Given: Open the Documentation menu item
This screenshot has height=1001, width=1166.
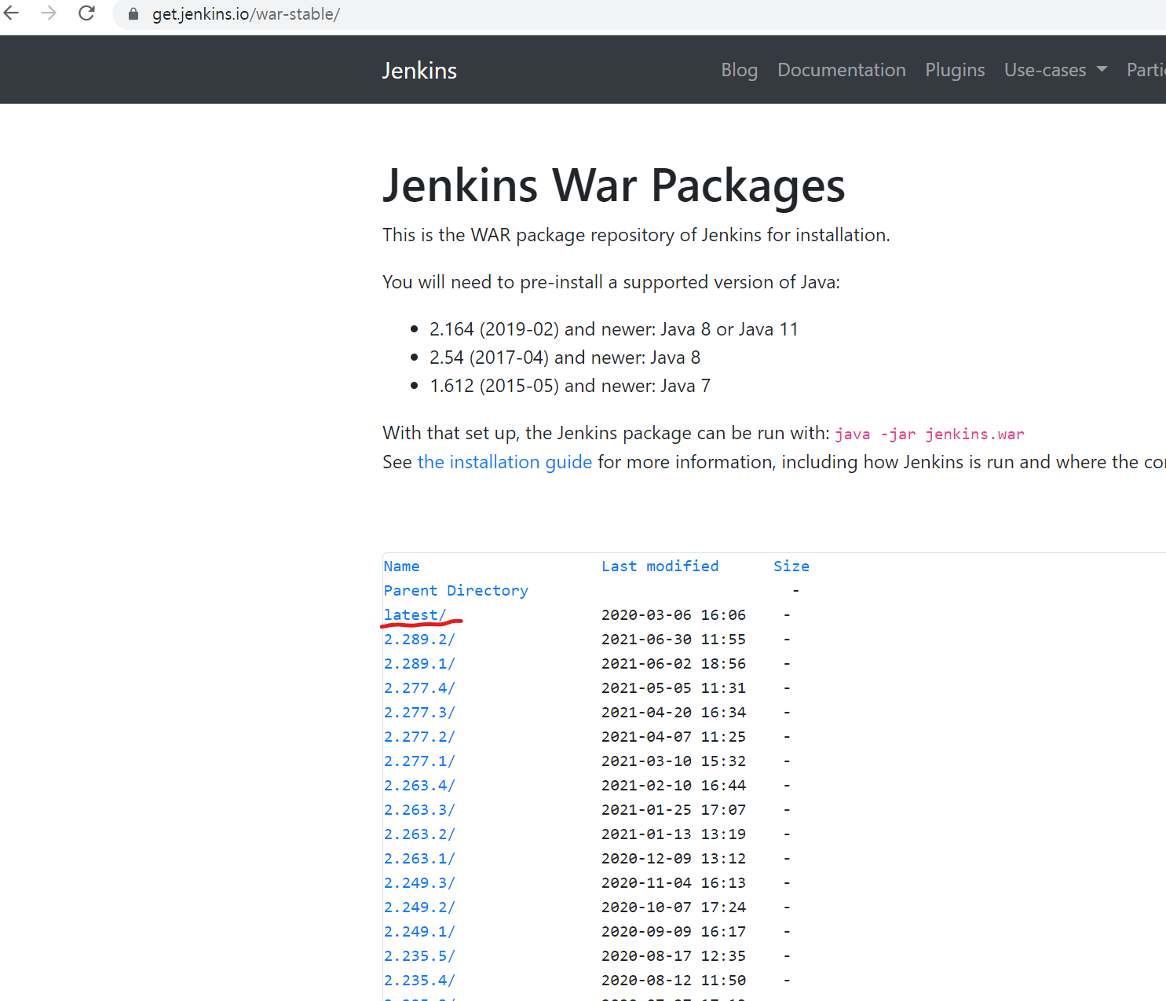Looking at the screenshot, I should (x=842, y=70).
